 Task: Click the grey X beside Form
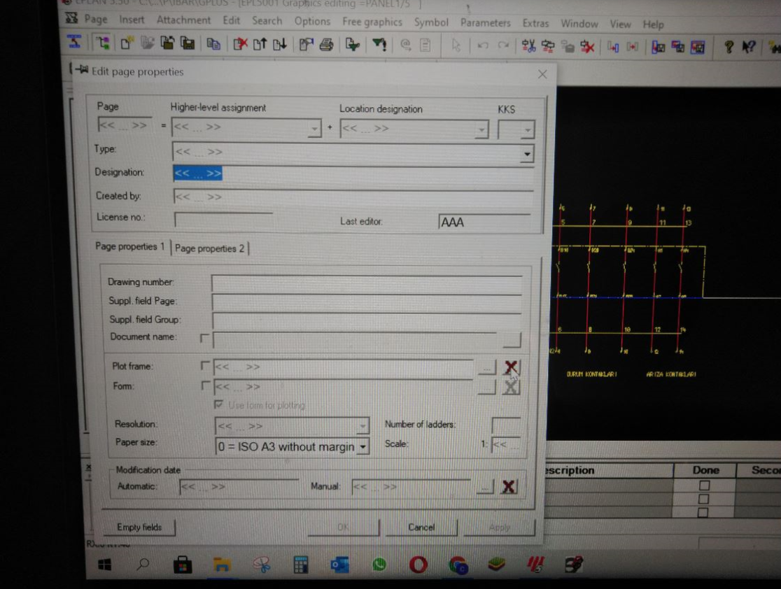tap(511, 387)
